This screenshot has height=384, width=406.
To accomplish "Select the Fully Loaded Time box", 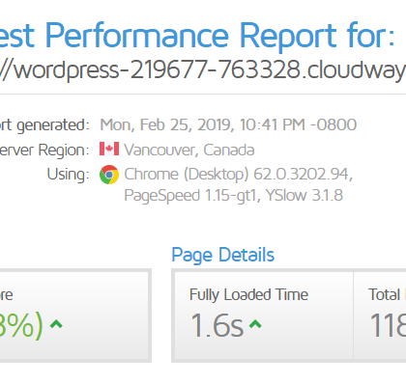I will pyautogui.click(x=264, y=315).
